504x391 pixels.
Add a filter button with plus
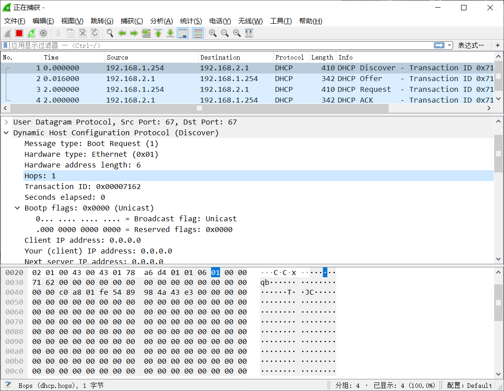[498, 45]
